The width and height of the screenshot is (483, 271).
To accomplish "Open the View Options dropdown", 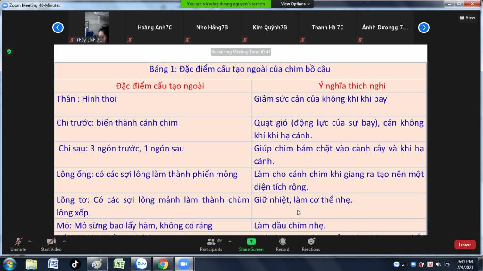I will (295, 4).
